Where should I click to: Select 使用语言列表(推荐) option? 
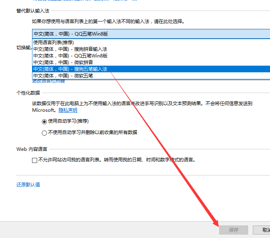pyautogui.click(x=151, y=42)
